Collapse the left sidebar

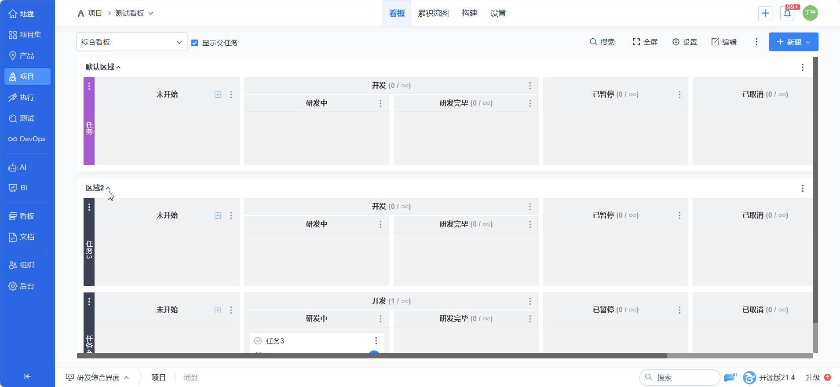pos(27,376)
